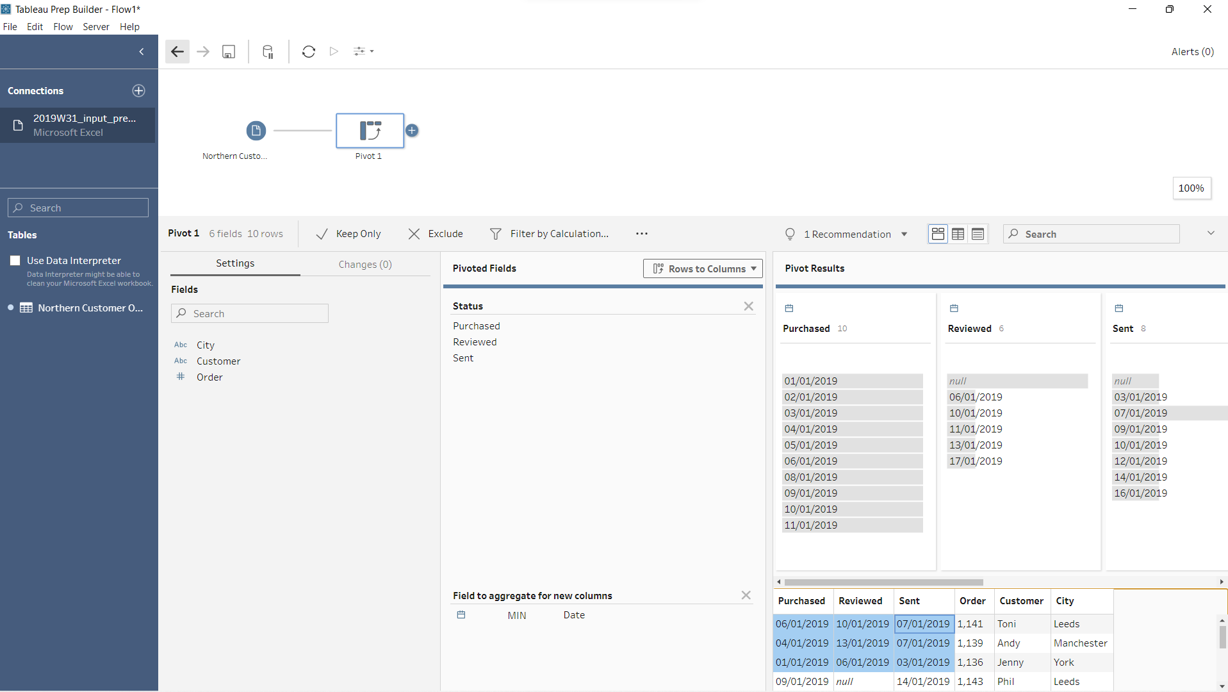Switch to profile pane view
1228x692 pixels.
(x=938, y=235)
